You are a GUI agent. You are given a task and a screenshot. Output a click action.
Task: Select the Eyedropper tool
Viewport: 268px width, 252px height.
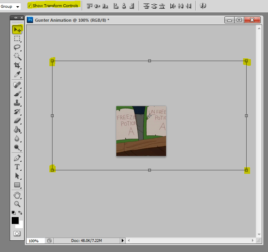(x=17, y=74)
